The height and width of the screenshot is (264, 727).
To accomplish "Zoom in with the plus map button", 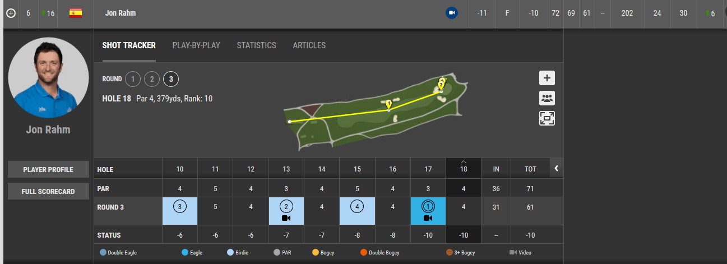I will pyautogui.click(x=547, y=78).
